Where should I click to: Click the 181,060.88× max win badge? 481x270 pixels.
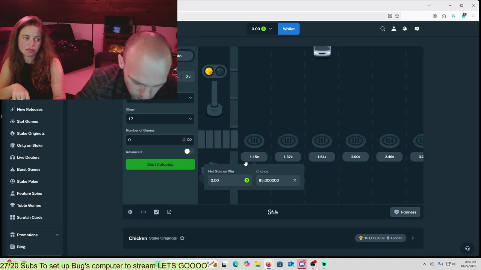381,238
